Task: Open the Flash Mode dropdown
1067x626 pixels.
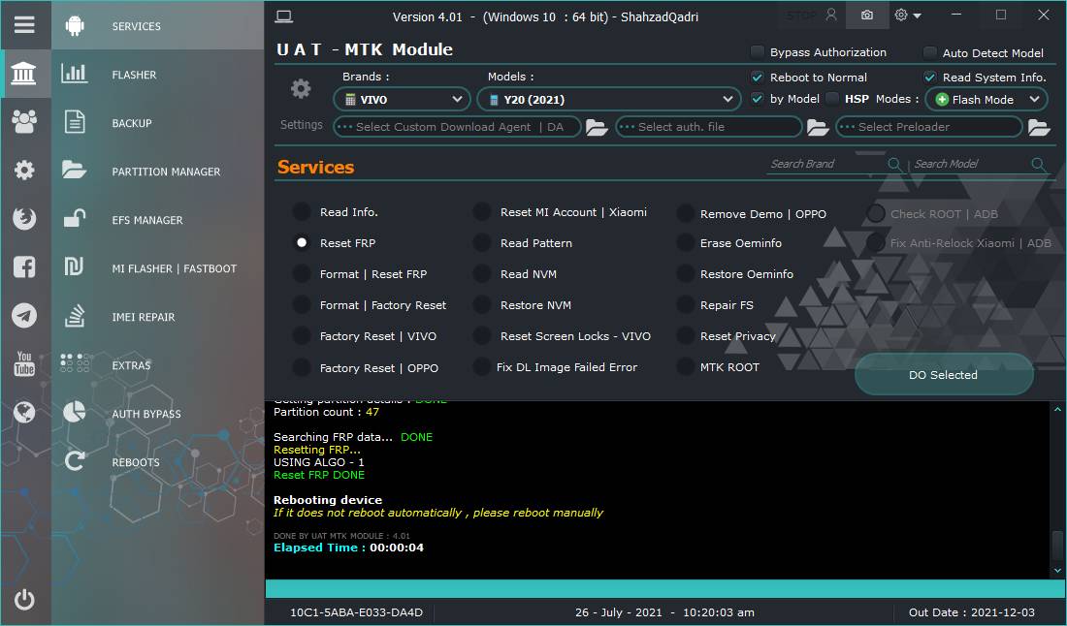Action: click(x=986, y=100)
